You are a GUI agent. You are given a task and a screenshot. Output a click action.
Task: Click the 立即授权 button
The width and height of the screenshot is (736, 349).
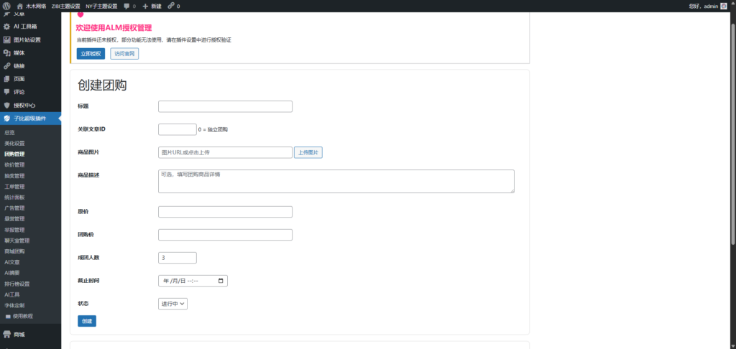tap(91, 54)
